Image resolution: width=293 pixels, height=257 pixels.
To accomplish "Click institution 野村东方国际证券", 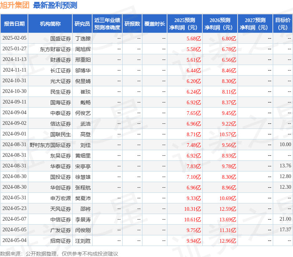I will click(50, 145).
